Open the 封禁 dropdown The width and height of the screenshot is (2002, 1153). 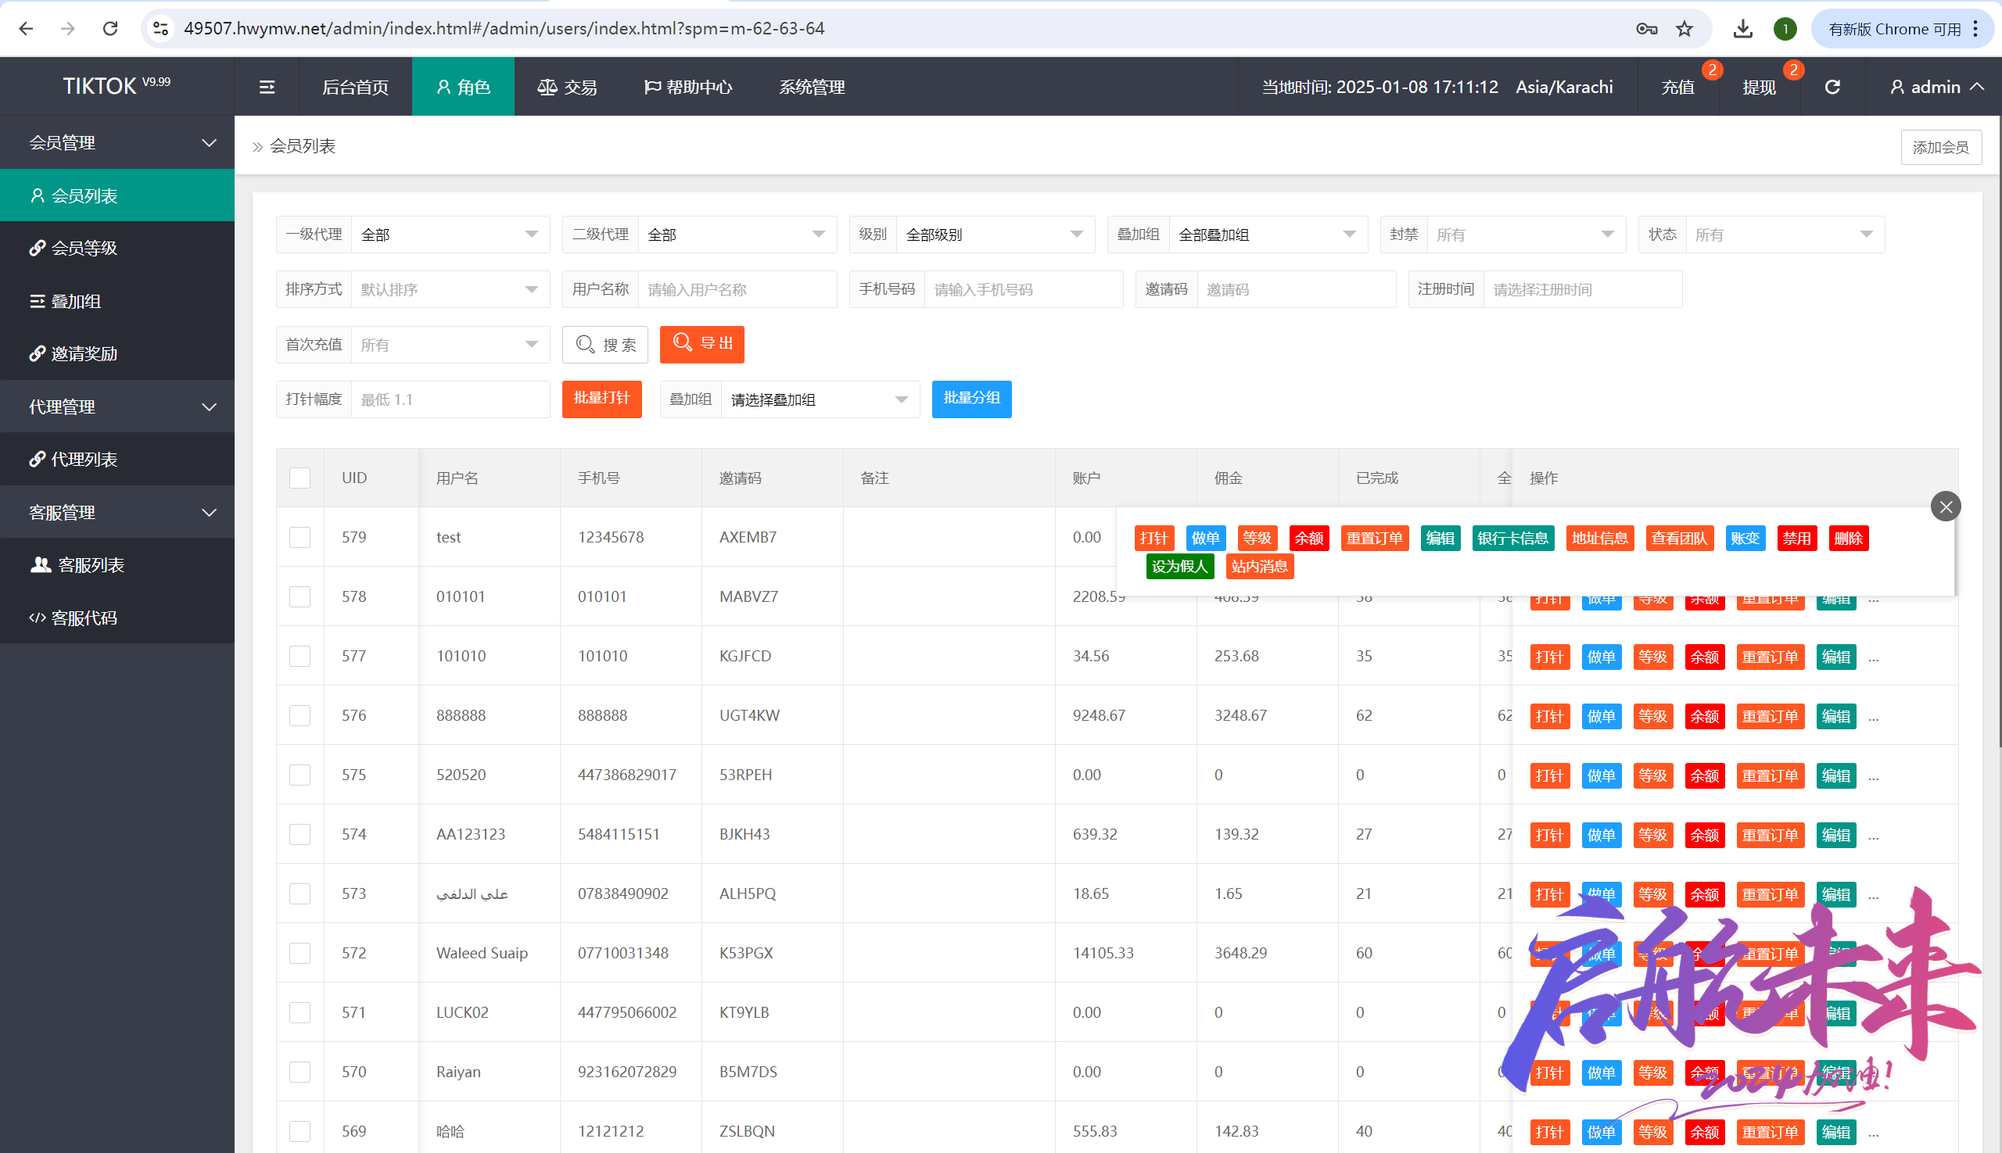pos(1526,235)
